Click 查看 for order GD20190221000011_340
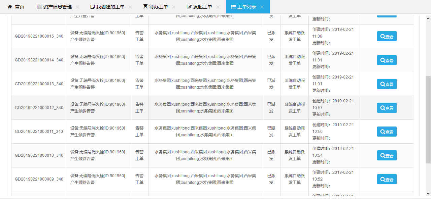 coord(387,132)
